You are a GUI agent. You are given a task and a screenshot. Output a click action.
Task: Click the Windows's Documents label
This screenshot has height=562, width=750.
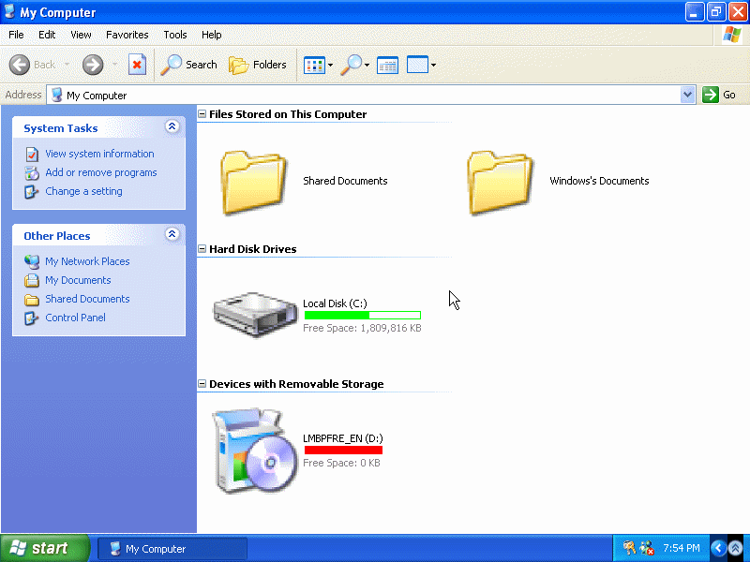599,181
